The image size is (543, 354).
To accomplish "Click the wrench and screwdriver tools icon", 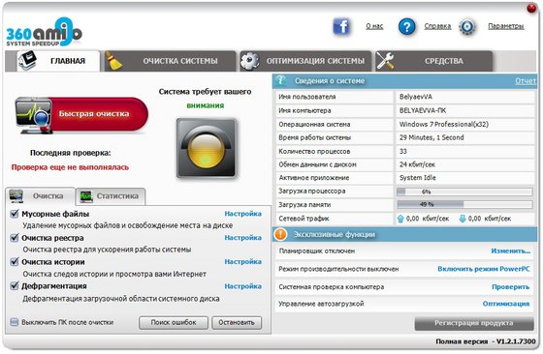I will pos(385,61).
